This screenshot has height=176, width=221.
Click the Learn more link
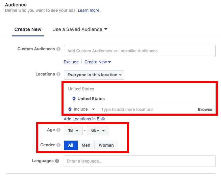89,10
